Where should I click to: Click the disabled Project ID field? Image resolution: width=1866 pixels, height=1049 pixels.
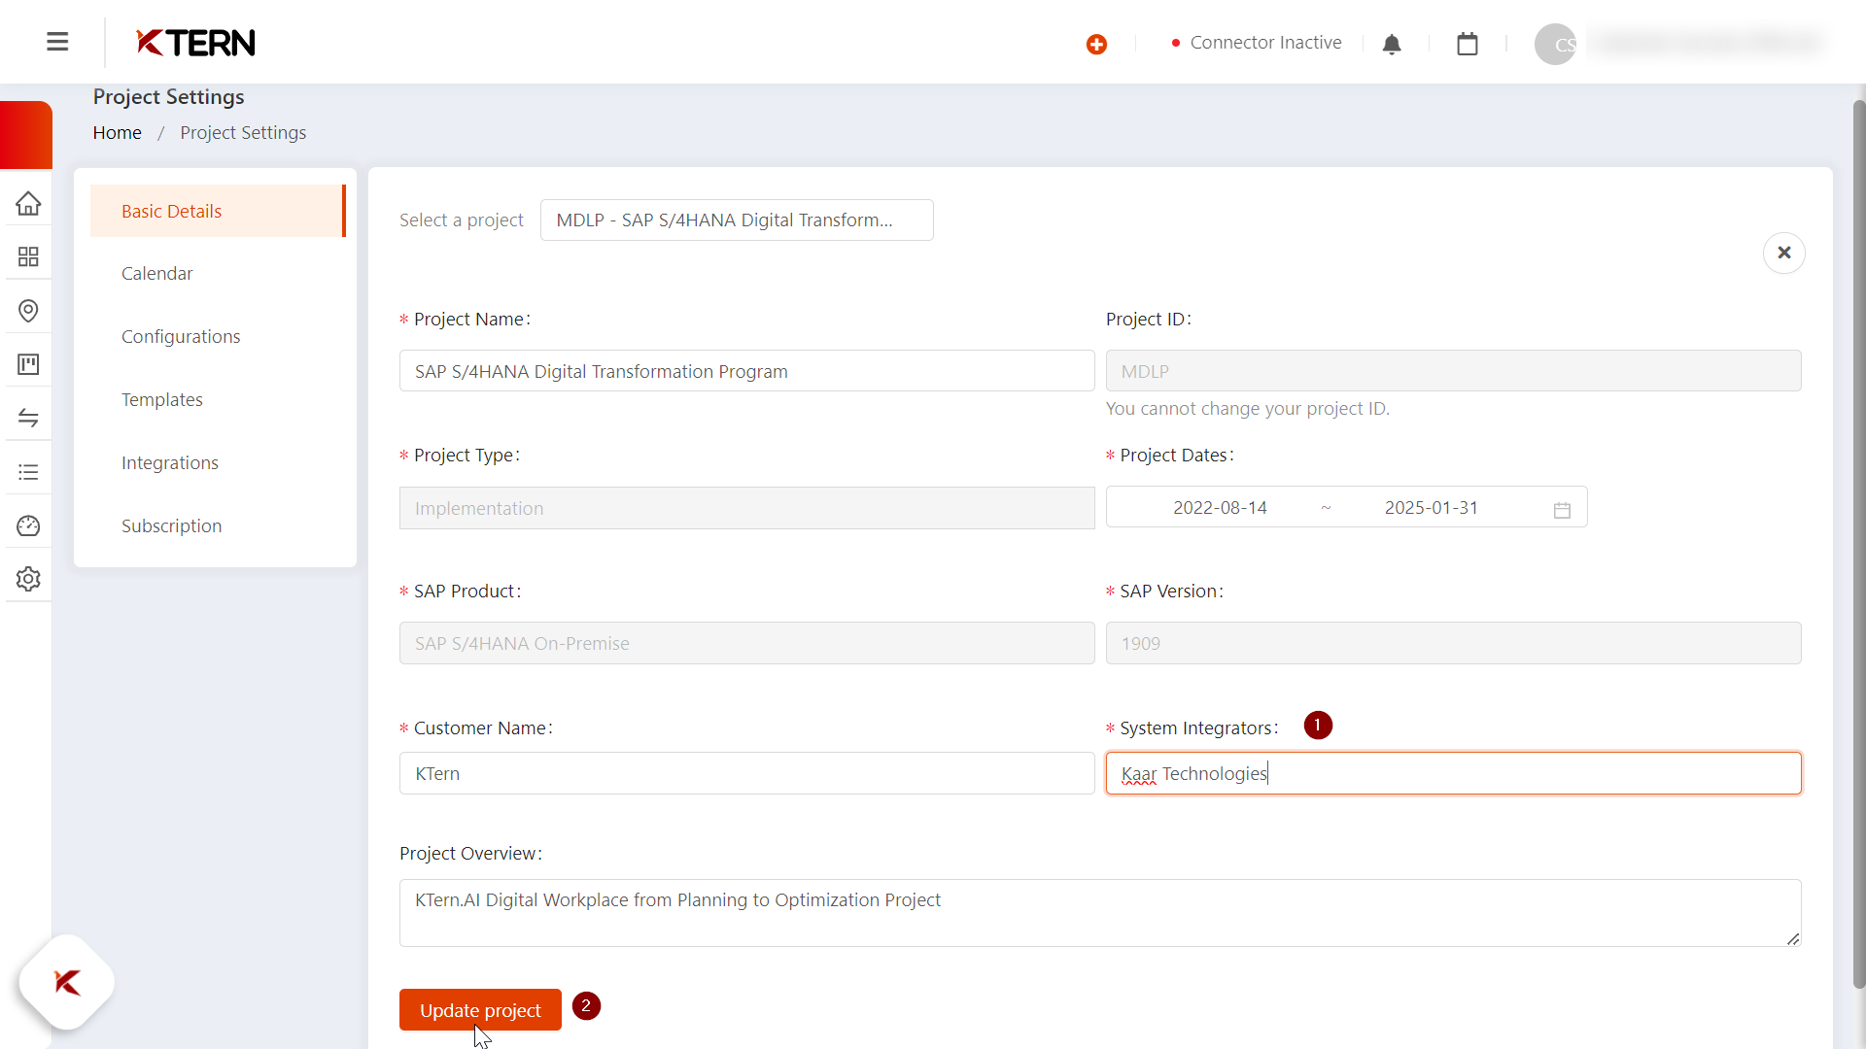click(x=1453, y=371)
